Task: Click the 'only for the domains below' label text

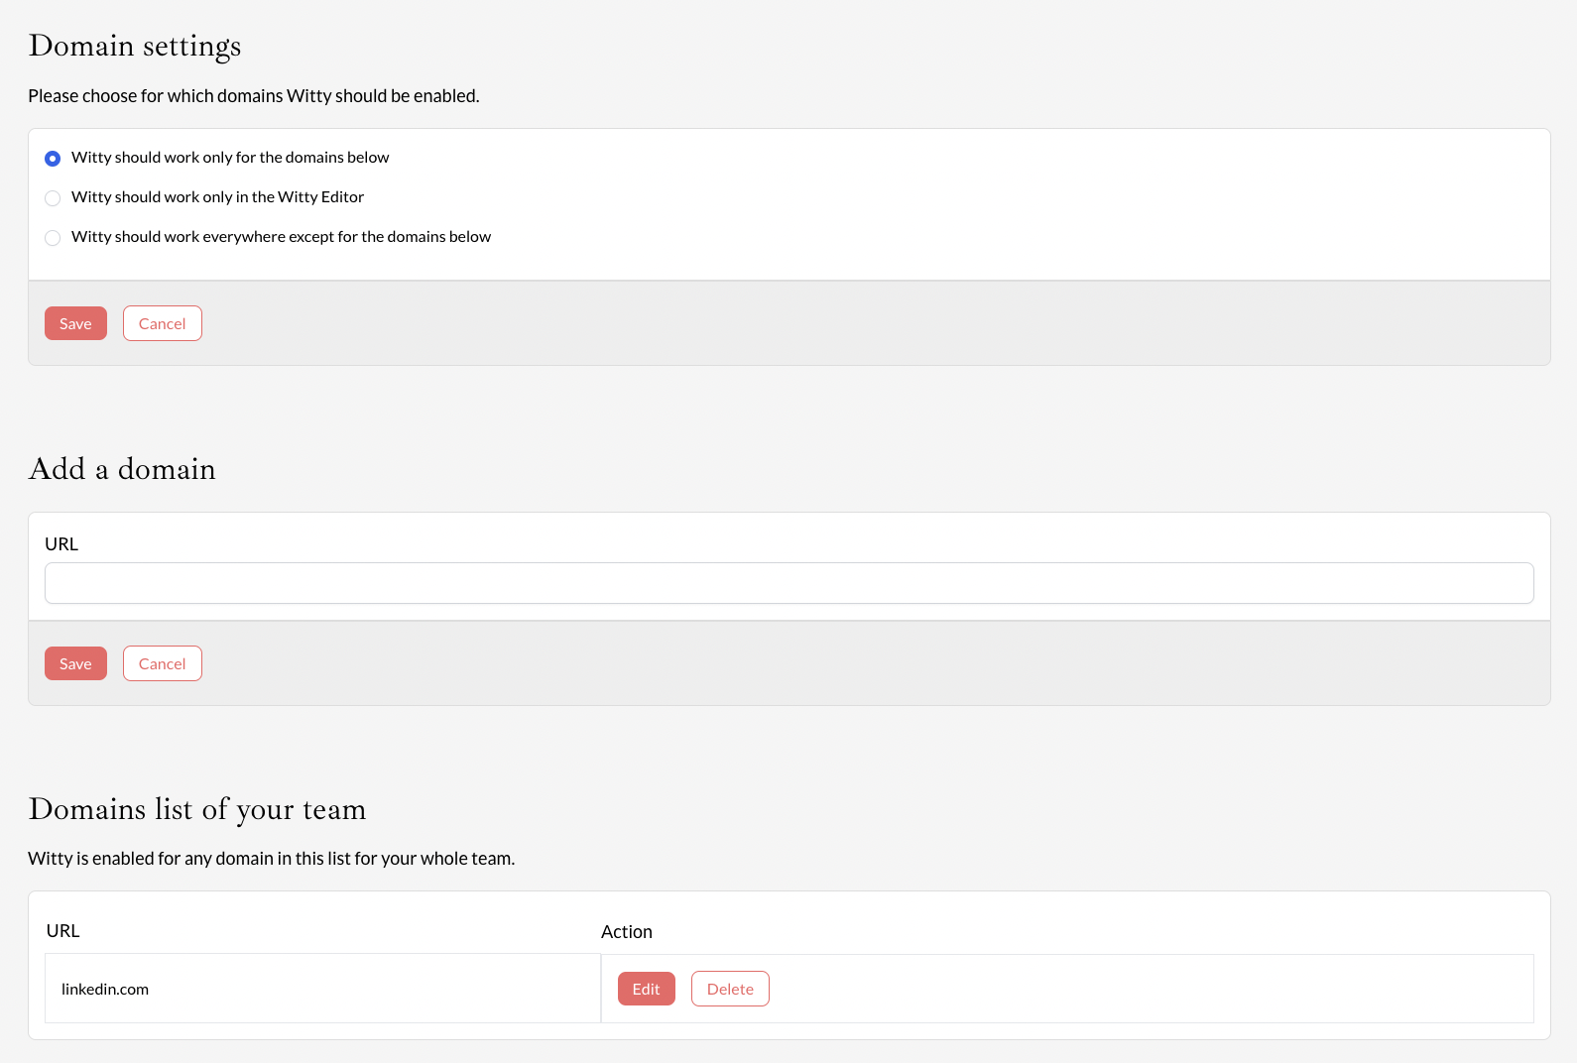Action: click(x=230, y=158)
